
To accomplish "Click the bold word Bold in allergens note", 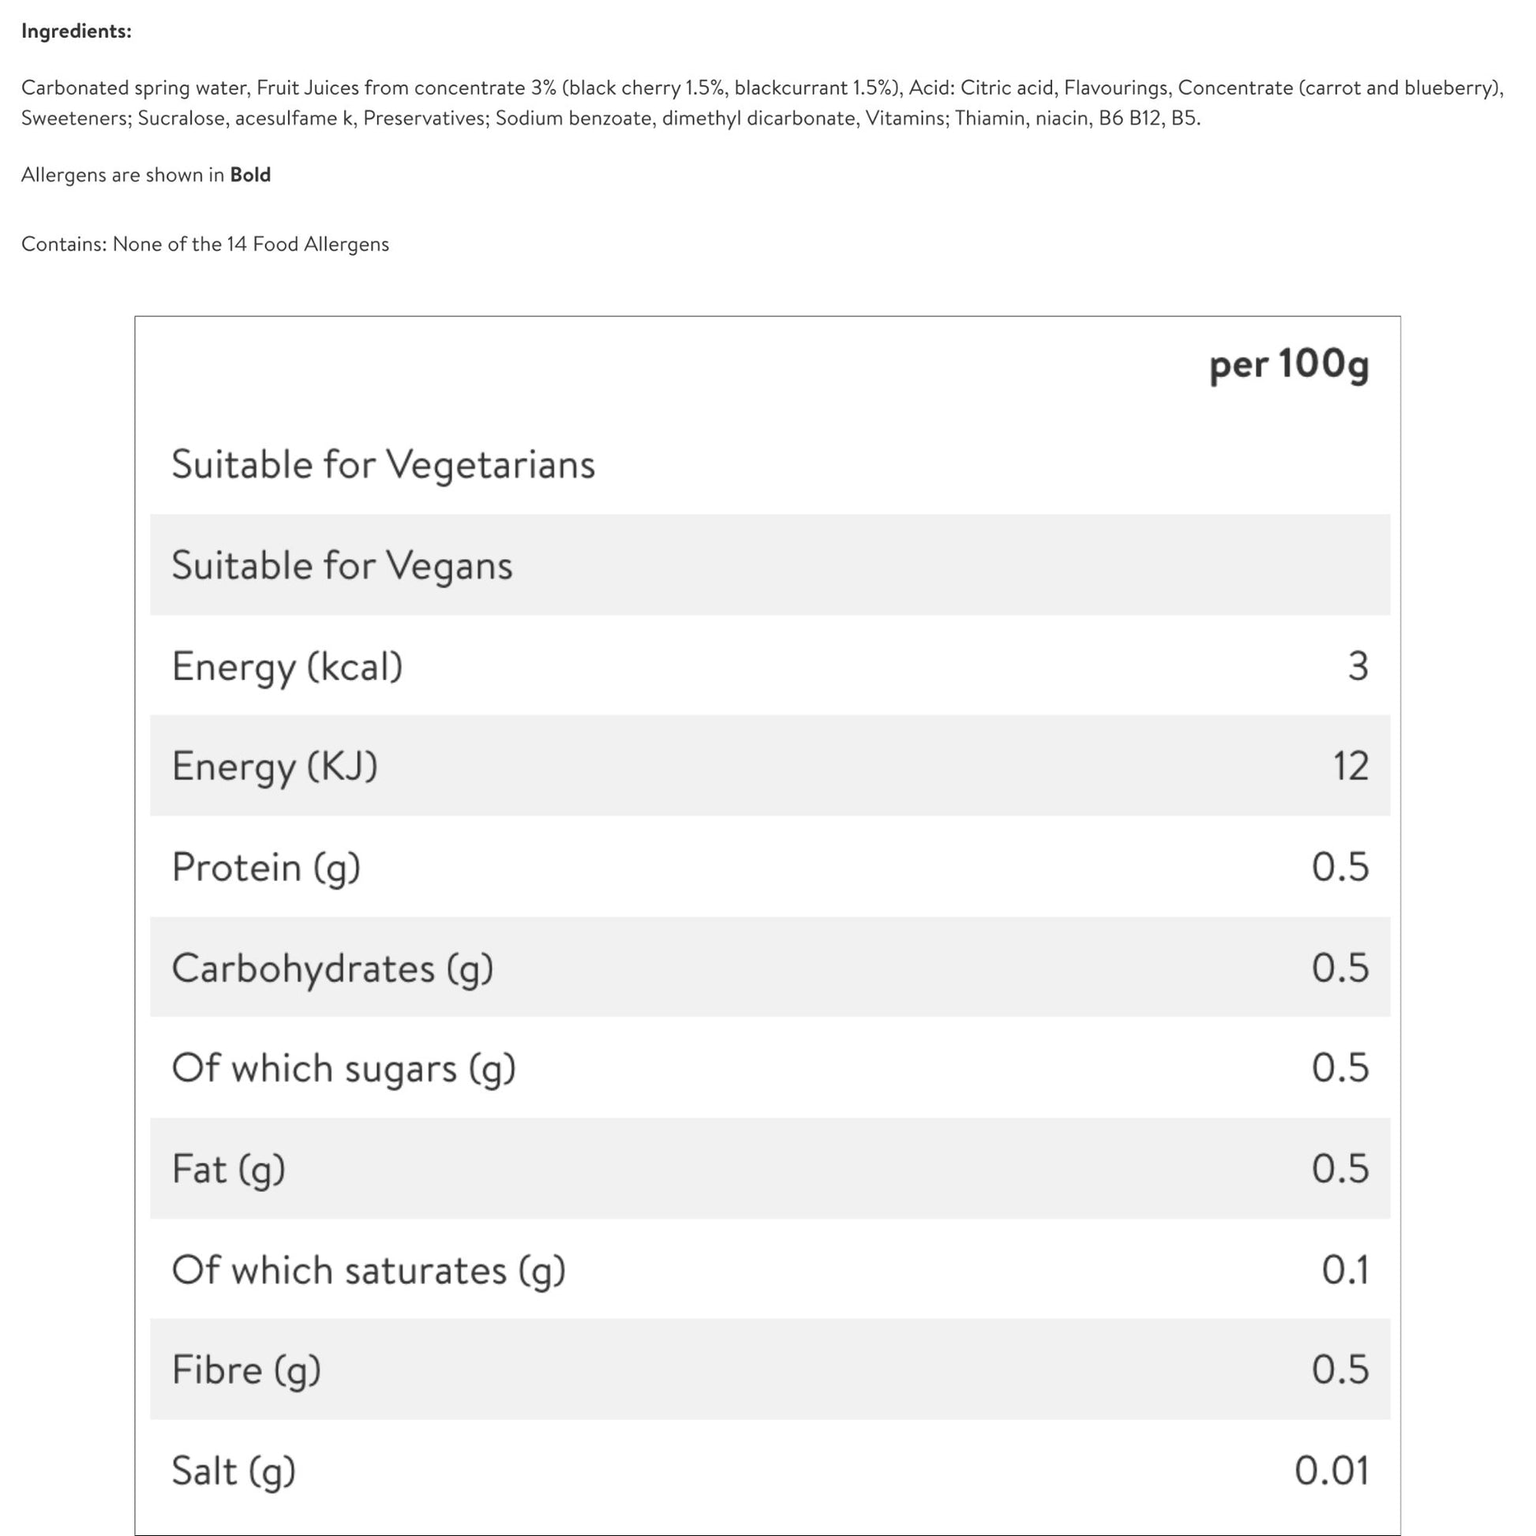I will click(250, 175).
